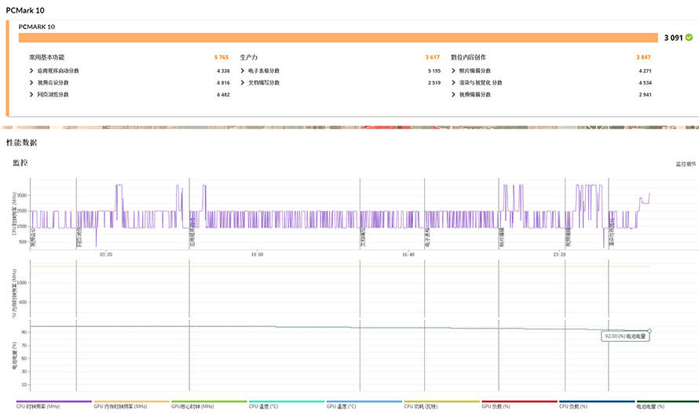Select the 性能数据 section heading
Screen dimensions: 699x414
[21, 143]
